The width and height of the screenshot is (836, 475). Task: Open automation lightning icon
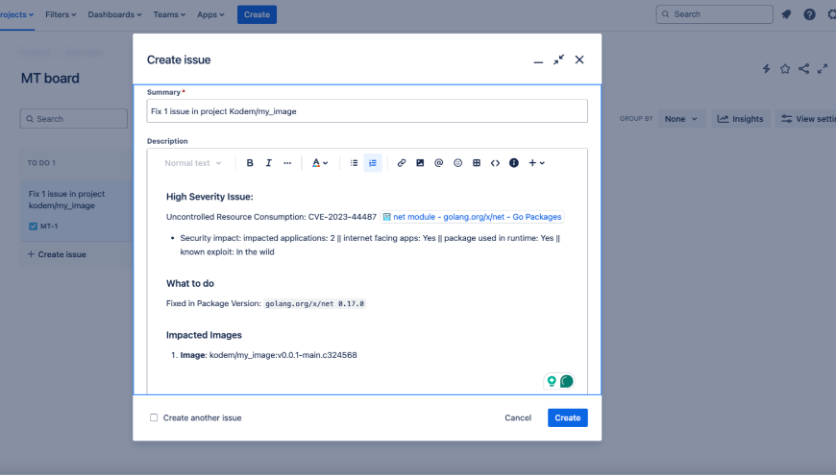coord(766,69)
